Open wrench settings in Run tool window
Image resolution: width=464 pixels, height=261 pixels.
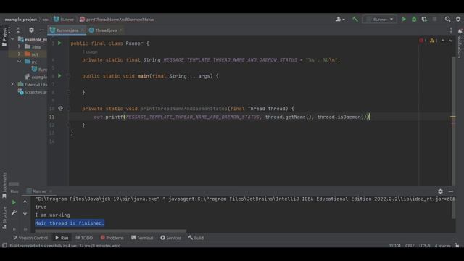[14, 212]
